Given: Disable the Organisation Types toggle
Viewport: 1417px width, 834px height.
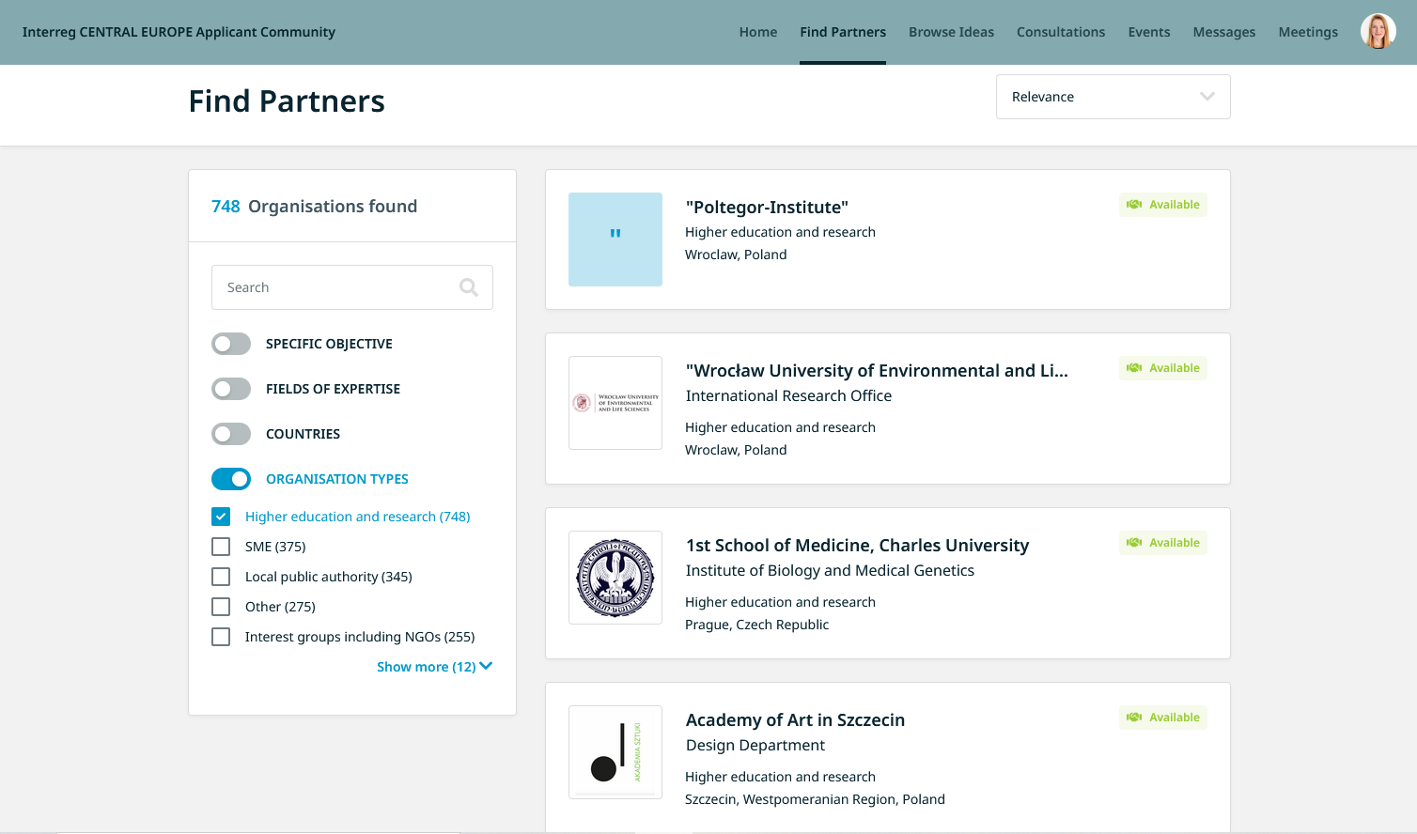Looking at the screenshot, I should [231, 479].
